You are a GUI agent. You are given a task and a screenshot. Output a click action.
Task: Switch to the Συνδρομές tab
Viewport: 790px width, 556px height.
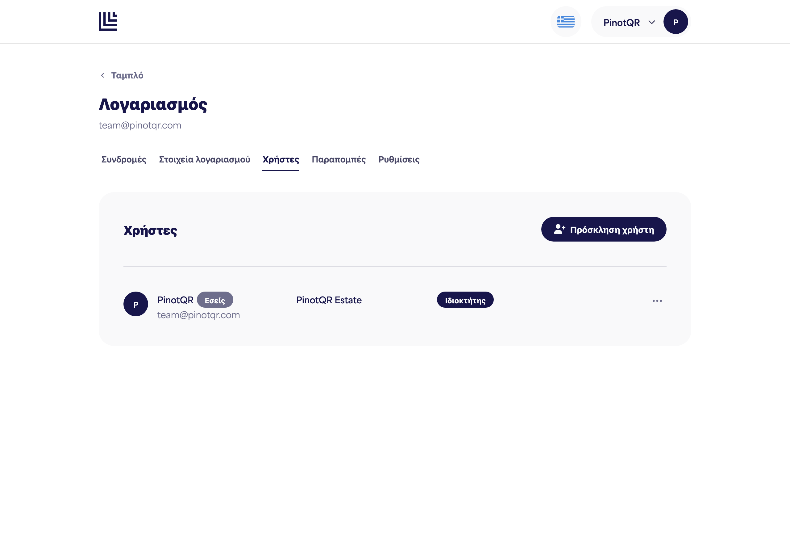124,159
